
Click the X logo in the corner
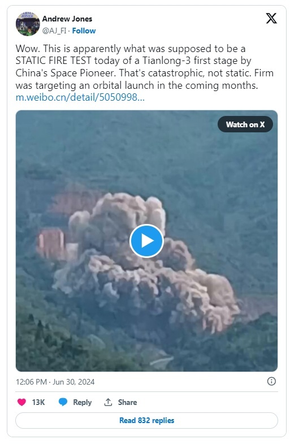point(271,19)
